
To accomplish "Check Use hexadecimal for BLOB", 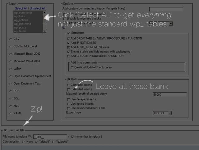I will (x=68, y=108).
